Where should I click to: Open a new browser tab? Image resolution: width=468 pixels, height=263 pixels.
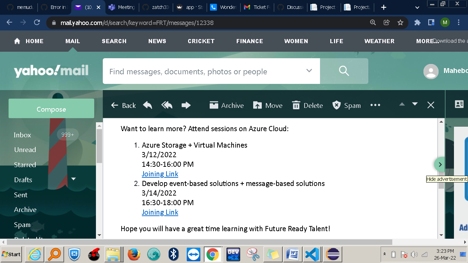(x=384, y=7)
